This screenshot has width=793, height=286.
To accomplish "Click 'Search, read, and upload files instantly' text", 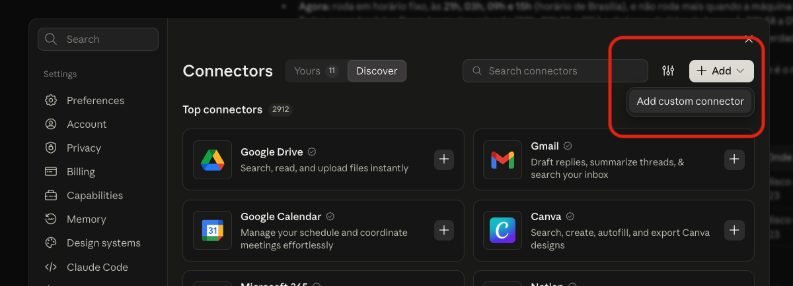I will click(324, 168).
